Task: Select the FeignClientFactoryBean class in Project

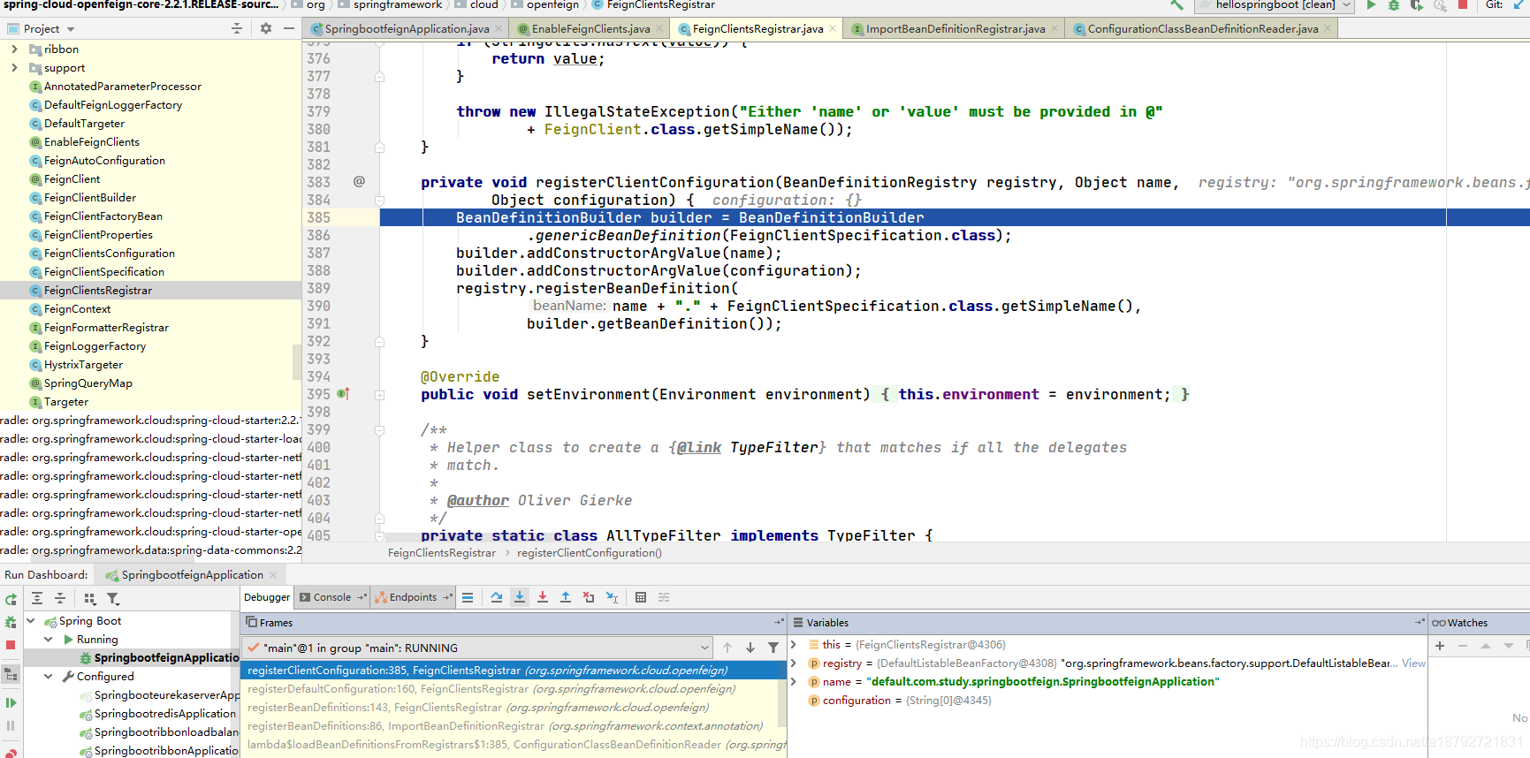Action: tap(103, 216)
